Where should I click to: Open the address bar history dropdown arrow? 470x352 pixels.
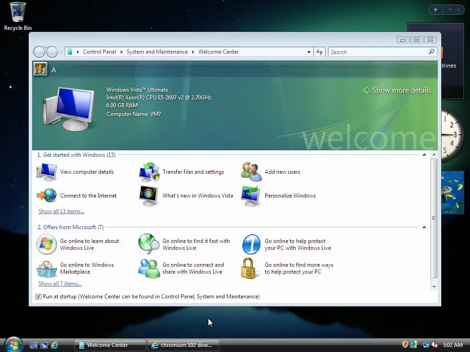[309, 52]
